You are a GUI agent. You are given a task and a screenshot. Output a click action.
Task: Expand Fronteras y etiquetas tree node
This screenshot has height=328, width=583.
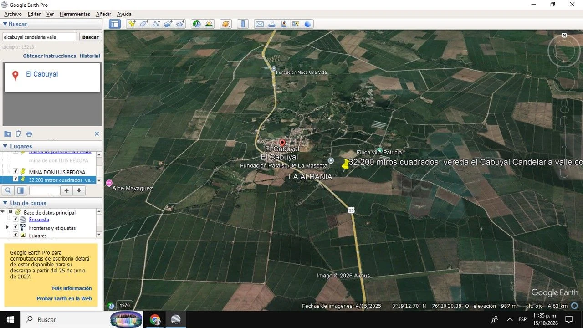pos(7,227)
